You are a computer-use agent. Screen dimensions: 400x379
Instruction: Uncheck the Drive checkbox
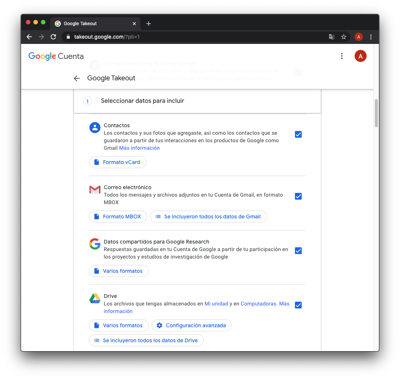[x=298, y=305]
